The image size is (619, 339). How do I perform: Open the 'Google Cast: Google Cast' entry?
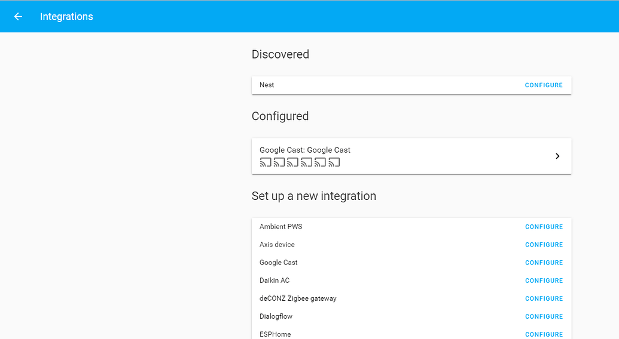point(411,156)
